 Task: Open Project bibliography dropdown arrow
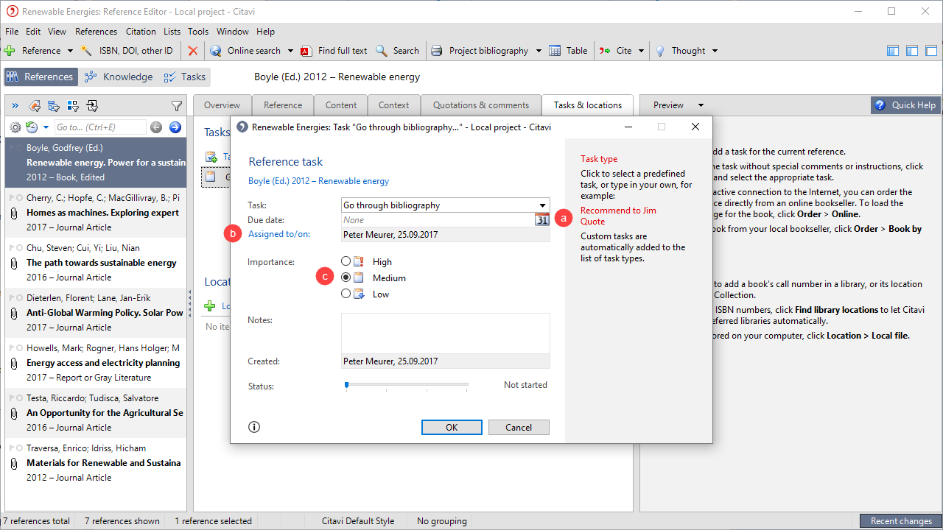539,51
